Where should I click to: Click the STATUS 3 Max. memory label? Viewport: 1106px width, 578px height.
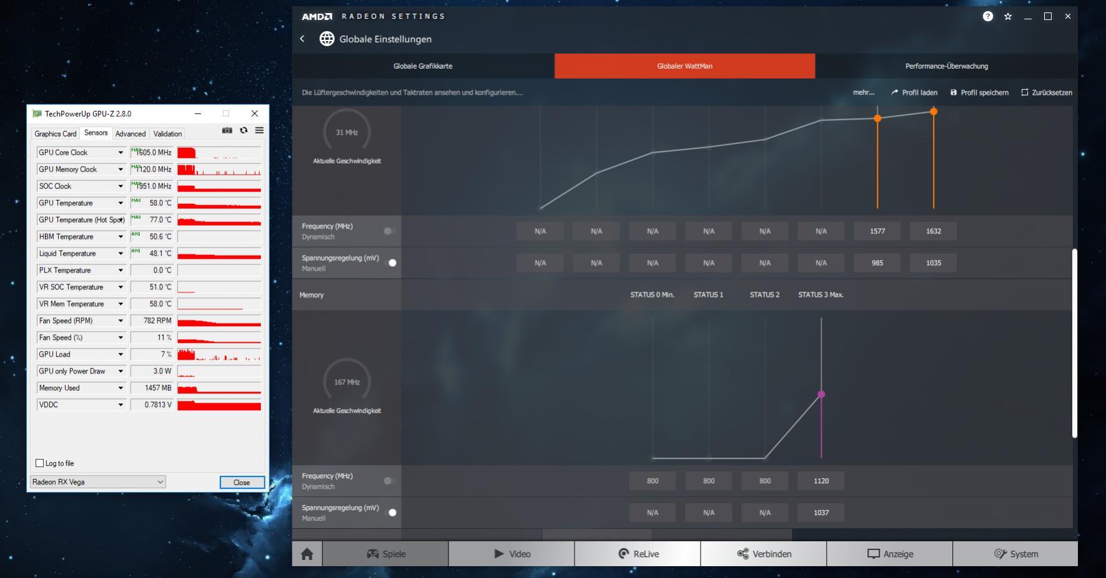[x=821, y=294]
